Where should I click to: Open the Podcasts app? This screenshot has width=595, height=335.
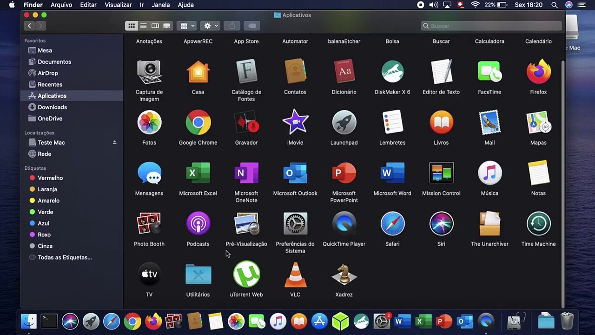pyautogui.click(x=198, y=224)
